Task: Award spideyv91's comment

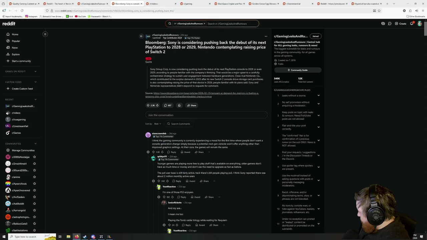Action: pyautogui.click(x=190, y=181)
